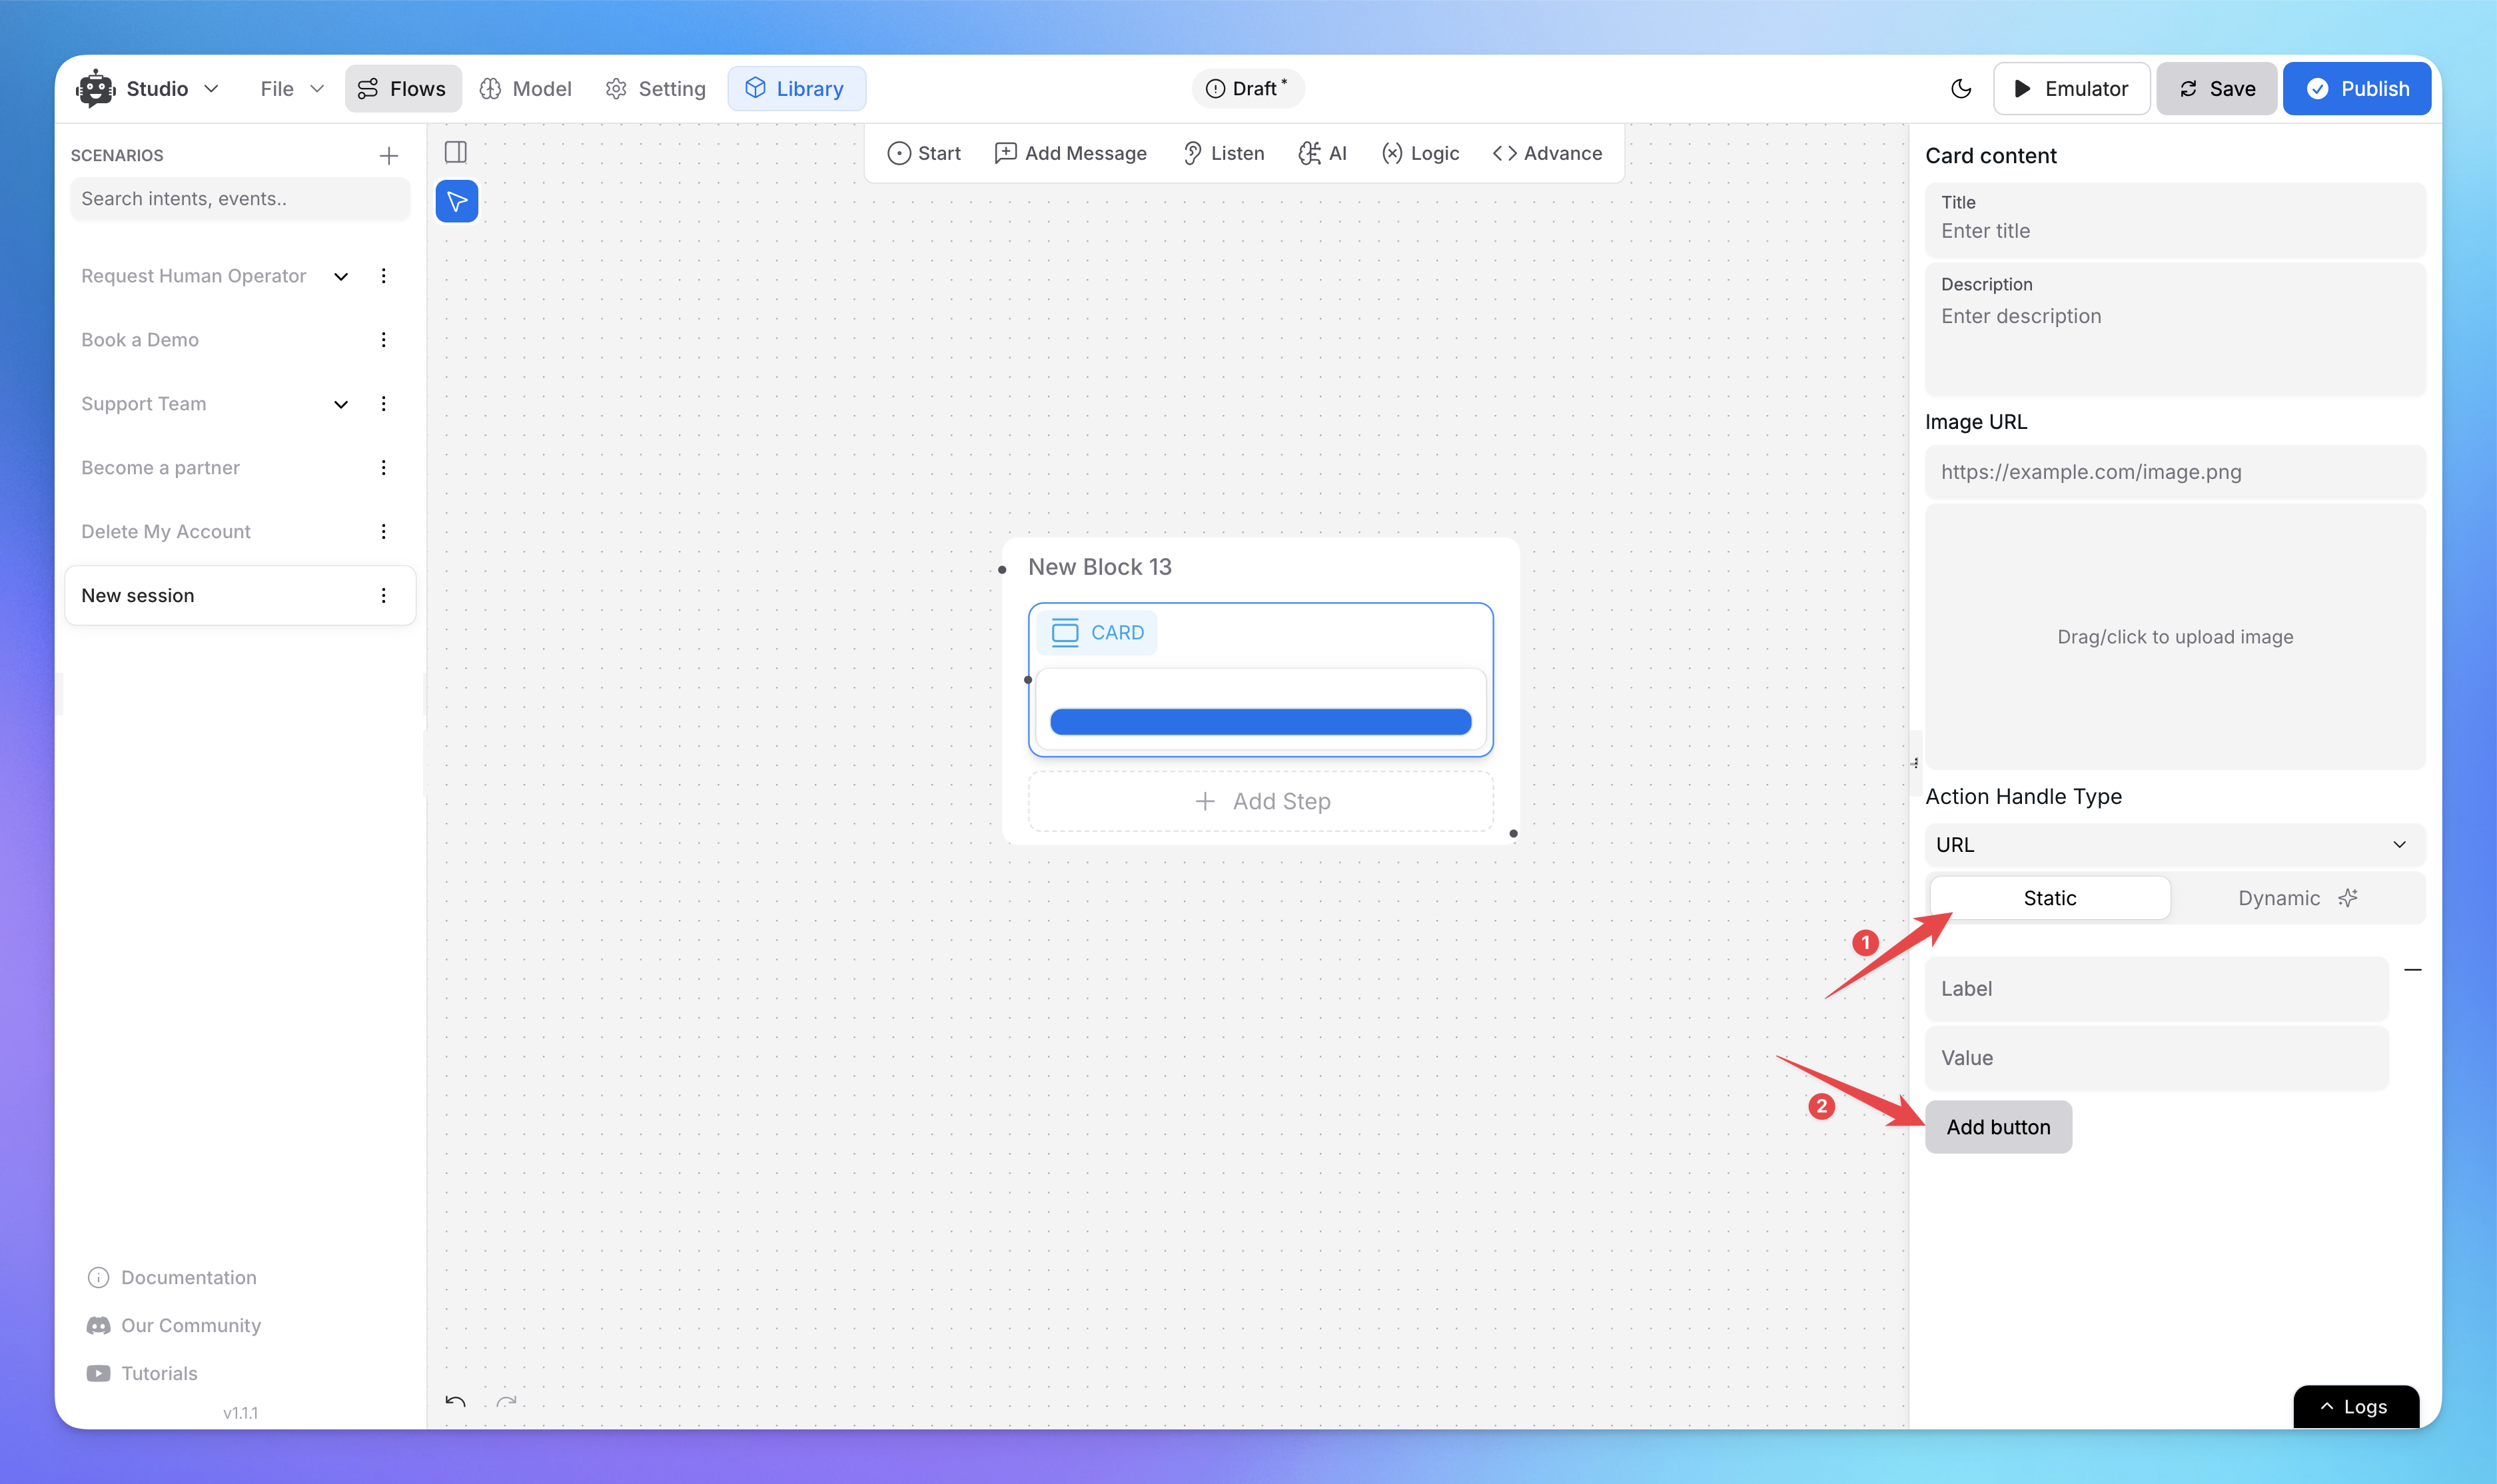Image resolution: width=2497 pixels, height=1484 pixels.
Task: Click the blue card button preview
Action: click(1260, 722)
